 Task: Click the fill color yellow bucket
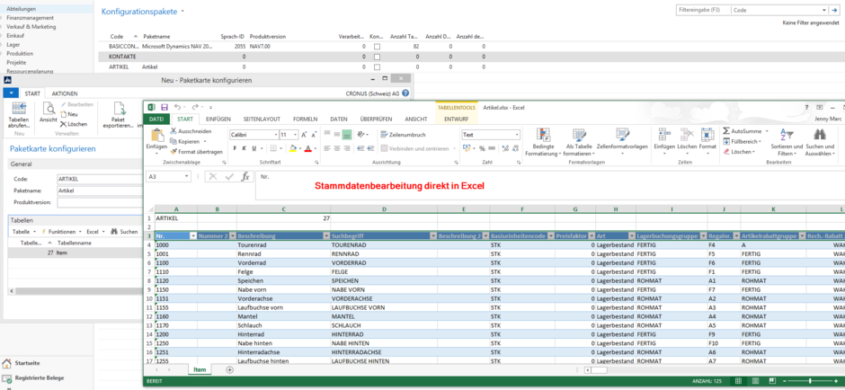tap(293, 148)
